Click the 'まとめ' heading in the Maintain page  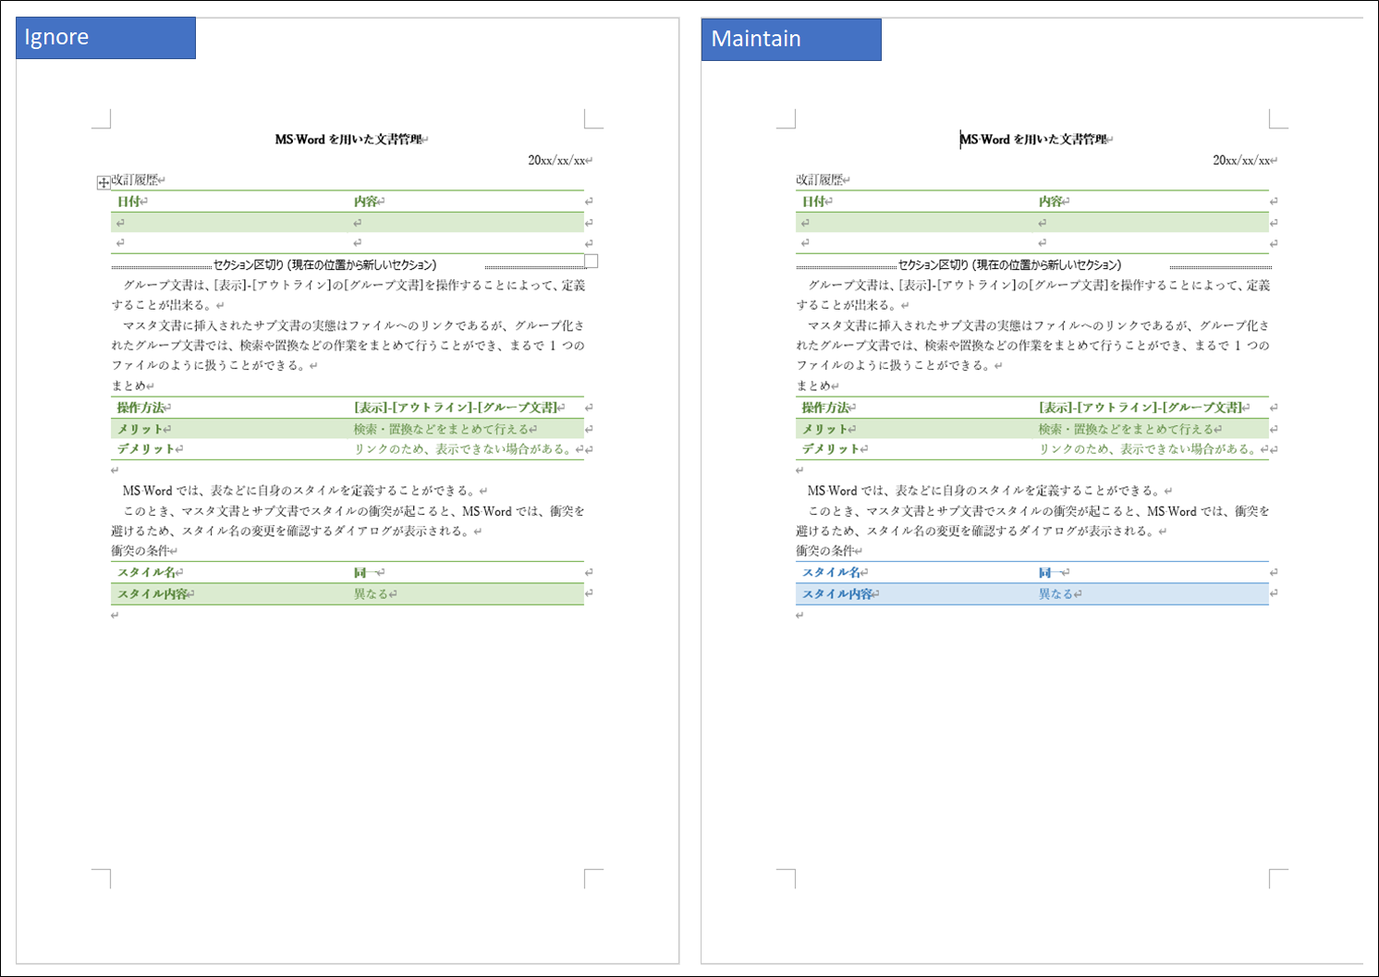click(x=814, y=386)
